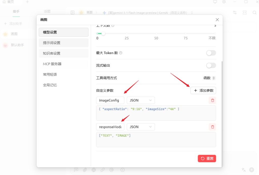This screenshot has width=259, height=175.
Task: Open the web search globe icon
Action: coord(94,170)
